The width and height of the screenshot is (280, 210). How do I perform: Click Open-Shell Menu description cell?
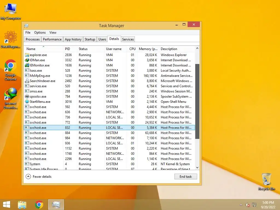tap(173, 102)
